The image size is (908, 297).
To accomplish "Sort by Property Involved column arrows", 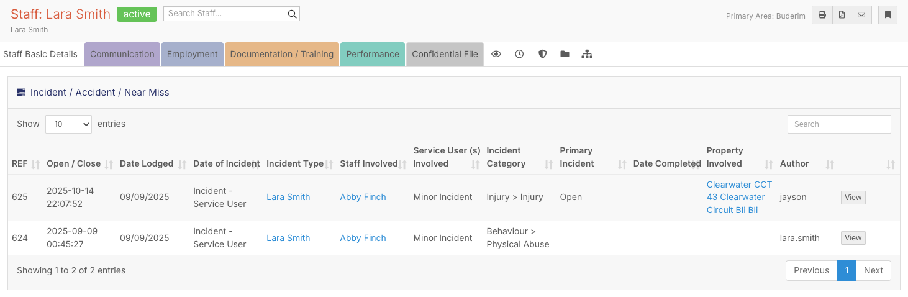I will tap(768, 165).
